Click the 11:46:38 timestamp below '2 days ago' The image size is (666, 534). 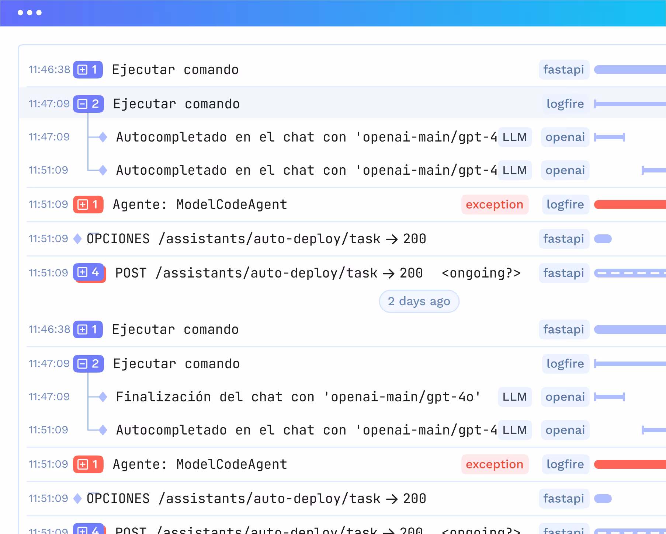point(49,329)
